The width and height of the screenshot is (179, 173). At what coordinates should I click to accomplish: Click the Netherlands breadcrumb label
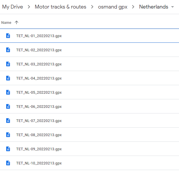[x=154, y=7]
